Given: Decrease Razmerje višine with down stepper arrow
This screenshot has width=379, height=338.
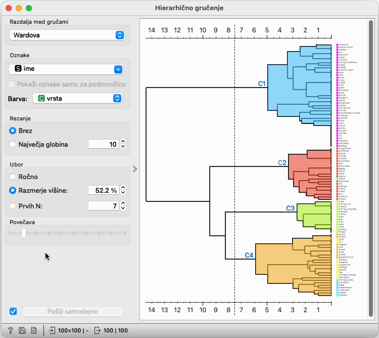Looking at the screenshot, I should pyautogui.click(x=123, y=193).
